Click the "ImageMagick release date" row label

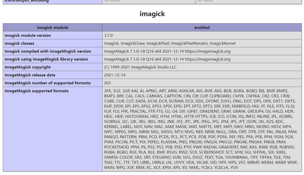click(x=30, y=75)
